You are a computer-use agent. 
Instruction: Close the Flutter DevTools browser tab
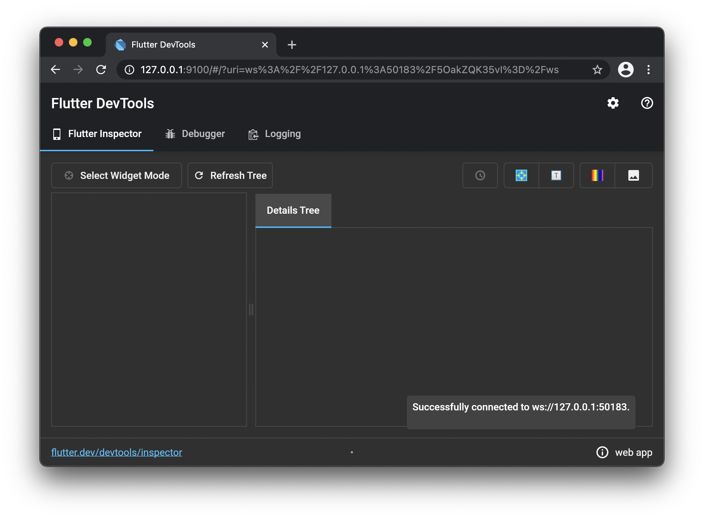point(265,45)
